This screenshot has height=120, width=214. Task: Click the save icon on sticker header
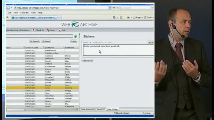(x=149, y=42)
